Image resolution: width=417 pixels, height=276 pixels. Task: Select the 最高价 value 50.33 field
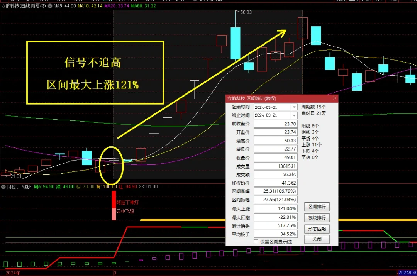[x=276, y=141]
